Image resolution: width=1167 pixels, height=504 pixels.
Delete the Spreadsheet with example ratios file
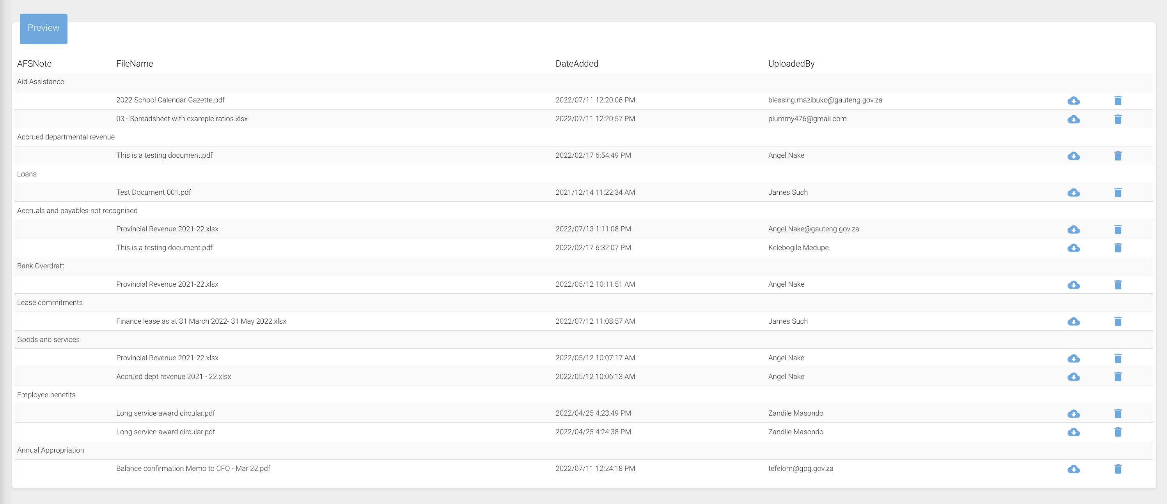click(1117, 119)
